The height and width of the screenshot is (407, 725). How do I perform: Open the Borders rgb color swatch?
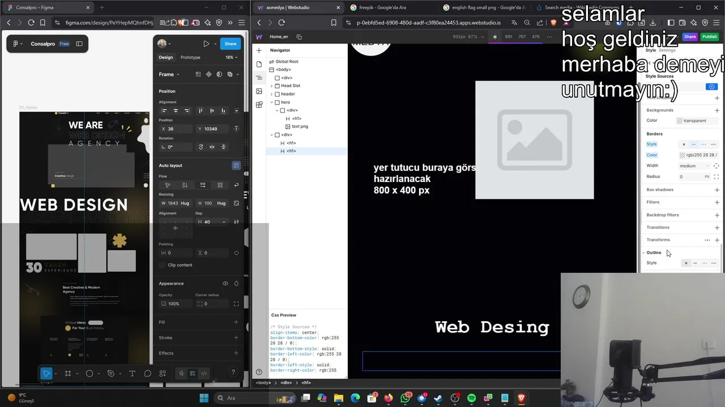(x=682, y=155)
